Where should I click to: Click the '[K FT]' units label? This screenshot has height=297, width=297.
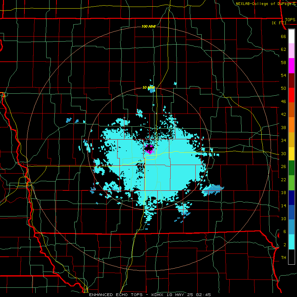coord(279,23)
